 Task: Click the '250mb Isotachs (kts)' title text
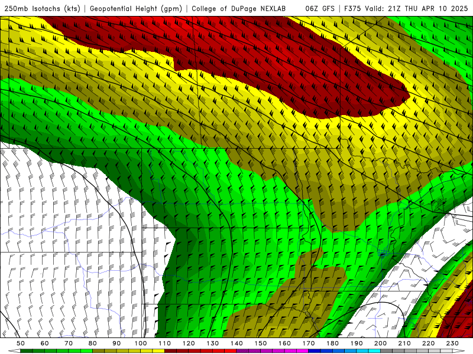[x=43, y=9]
